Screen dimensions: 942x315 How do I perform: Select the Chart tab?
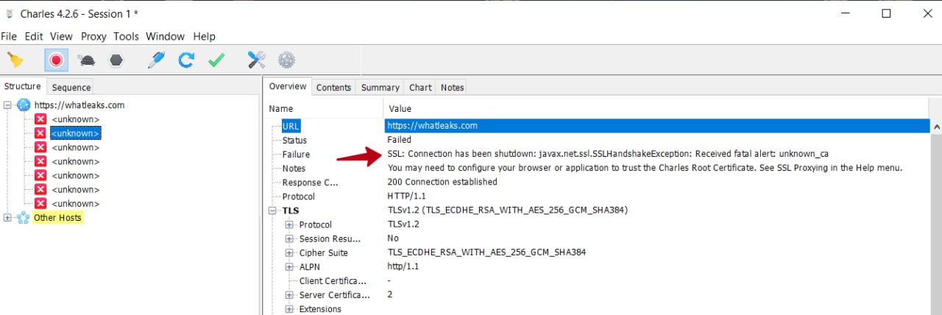[420, 87]
